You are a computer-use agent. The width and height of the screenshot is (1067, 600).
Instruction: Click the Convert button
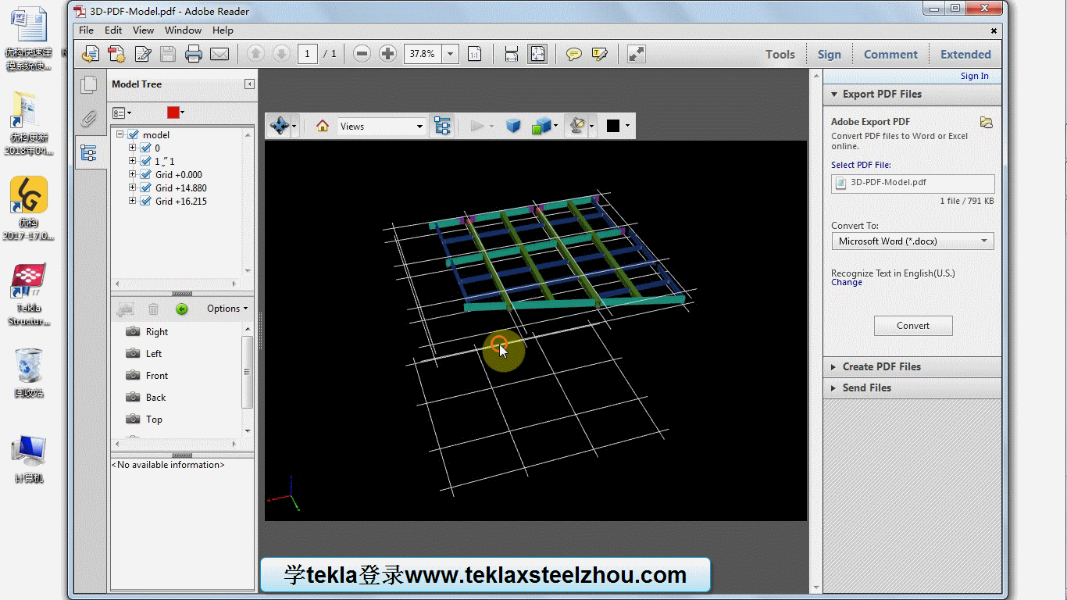click(x=913, y=326)
